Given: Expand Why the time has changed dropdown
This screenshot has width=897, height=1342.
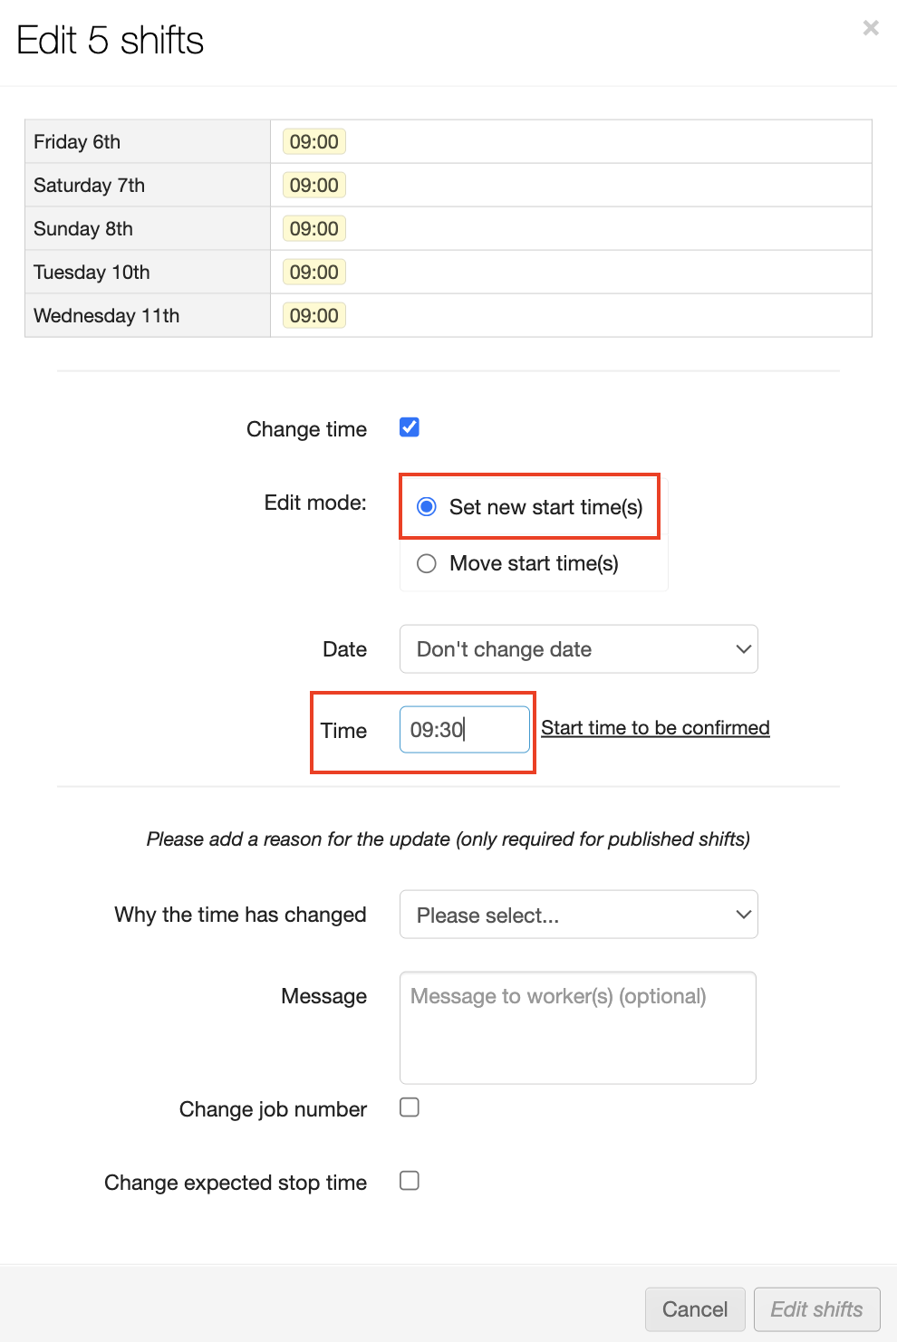Looking at the screenshot, I should point(578,915).
